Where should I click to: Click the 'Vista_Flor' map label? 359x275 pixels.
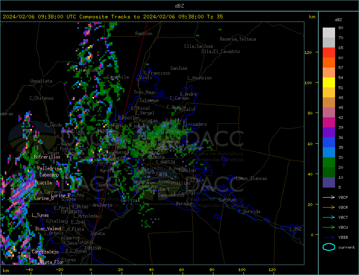coord(52,262)
